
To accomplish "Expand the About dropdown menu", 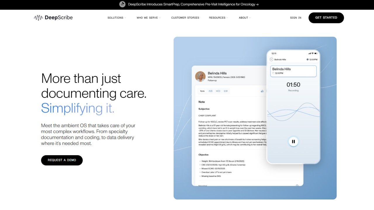I will [245, 18].
